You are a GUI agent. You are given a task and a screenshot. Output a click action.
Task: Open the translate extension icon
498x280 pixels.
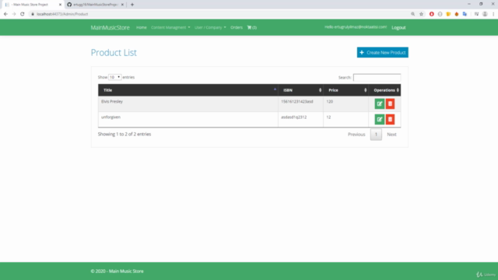tap(465, 14)
